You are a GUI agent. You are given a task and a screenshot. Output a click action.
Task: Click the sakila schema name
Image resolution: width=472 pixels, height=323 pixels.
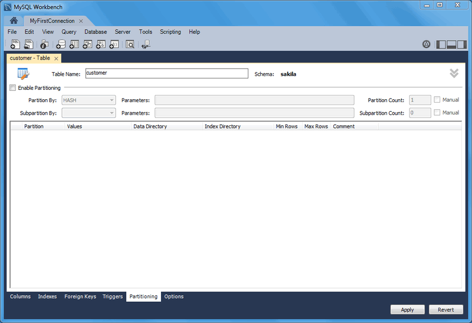288,74
